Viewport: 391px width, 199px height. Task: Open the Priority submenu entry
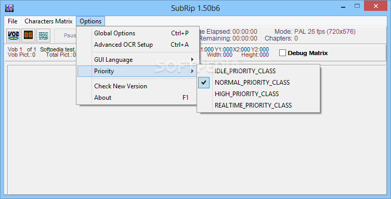pyautogui.click(x=138, y=71)
